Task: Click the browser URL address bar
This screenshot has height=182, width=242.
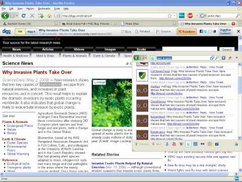Action: pyautogui.click(x=114, y=16)
